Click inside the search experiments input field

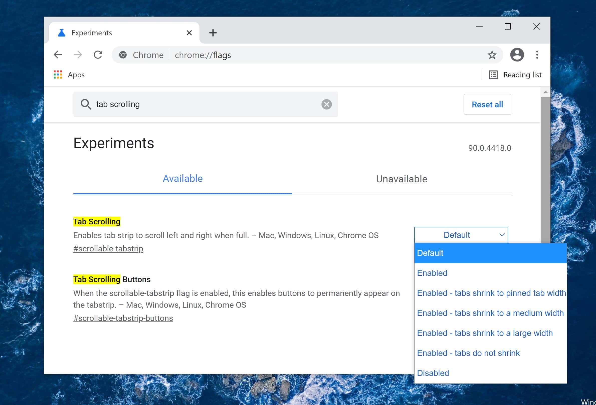tap(205, 104)
